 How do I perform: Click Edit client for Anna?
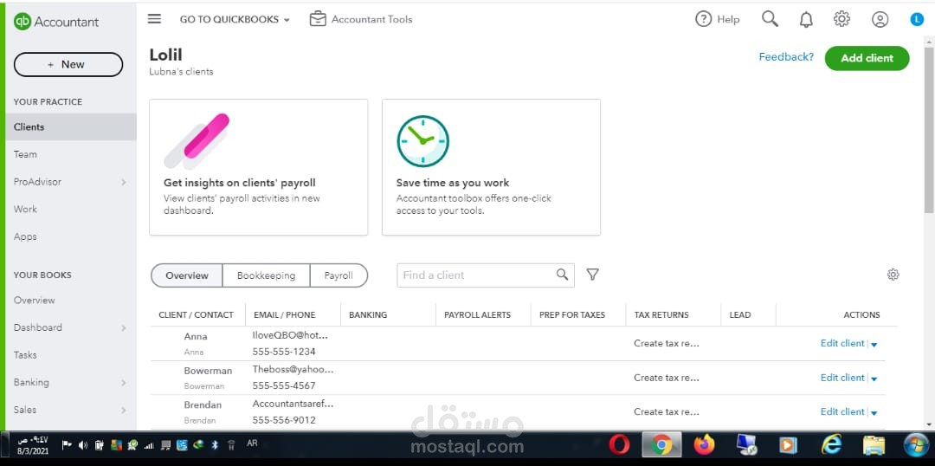pos(842,343)
